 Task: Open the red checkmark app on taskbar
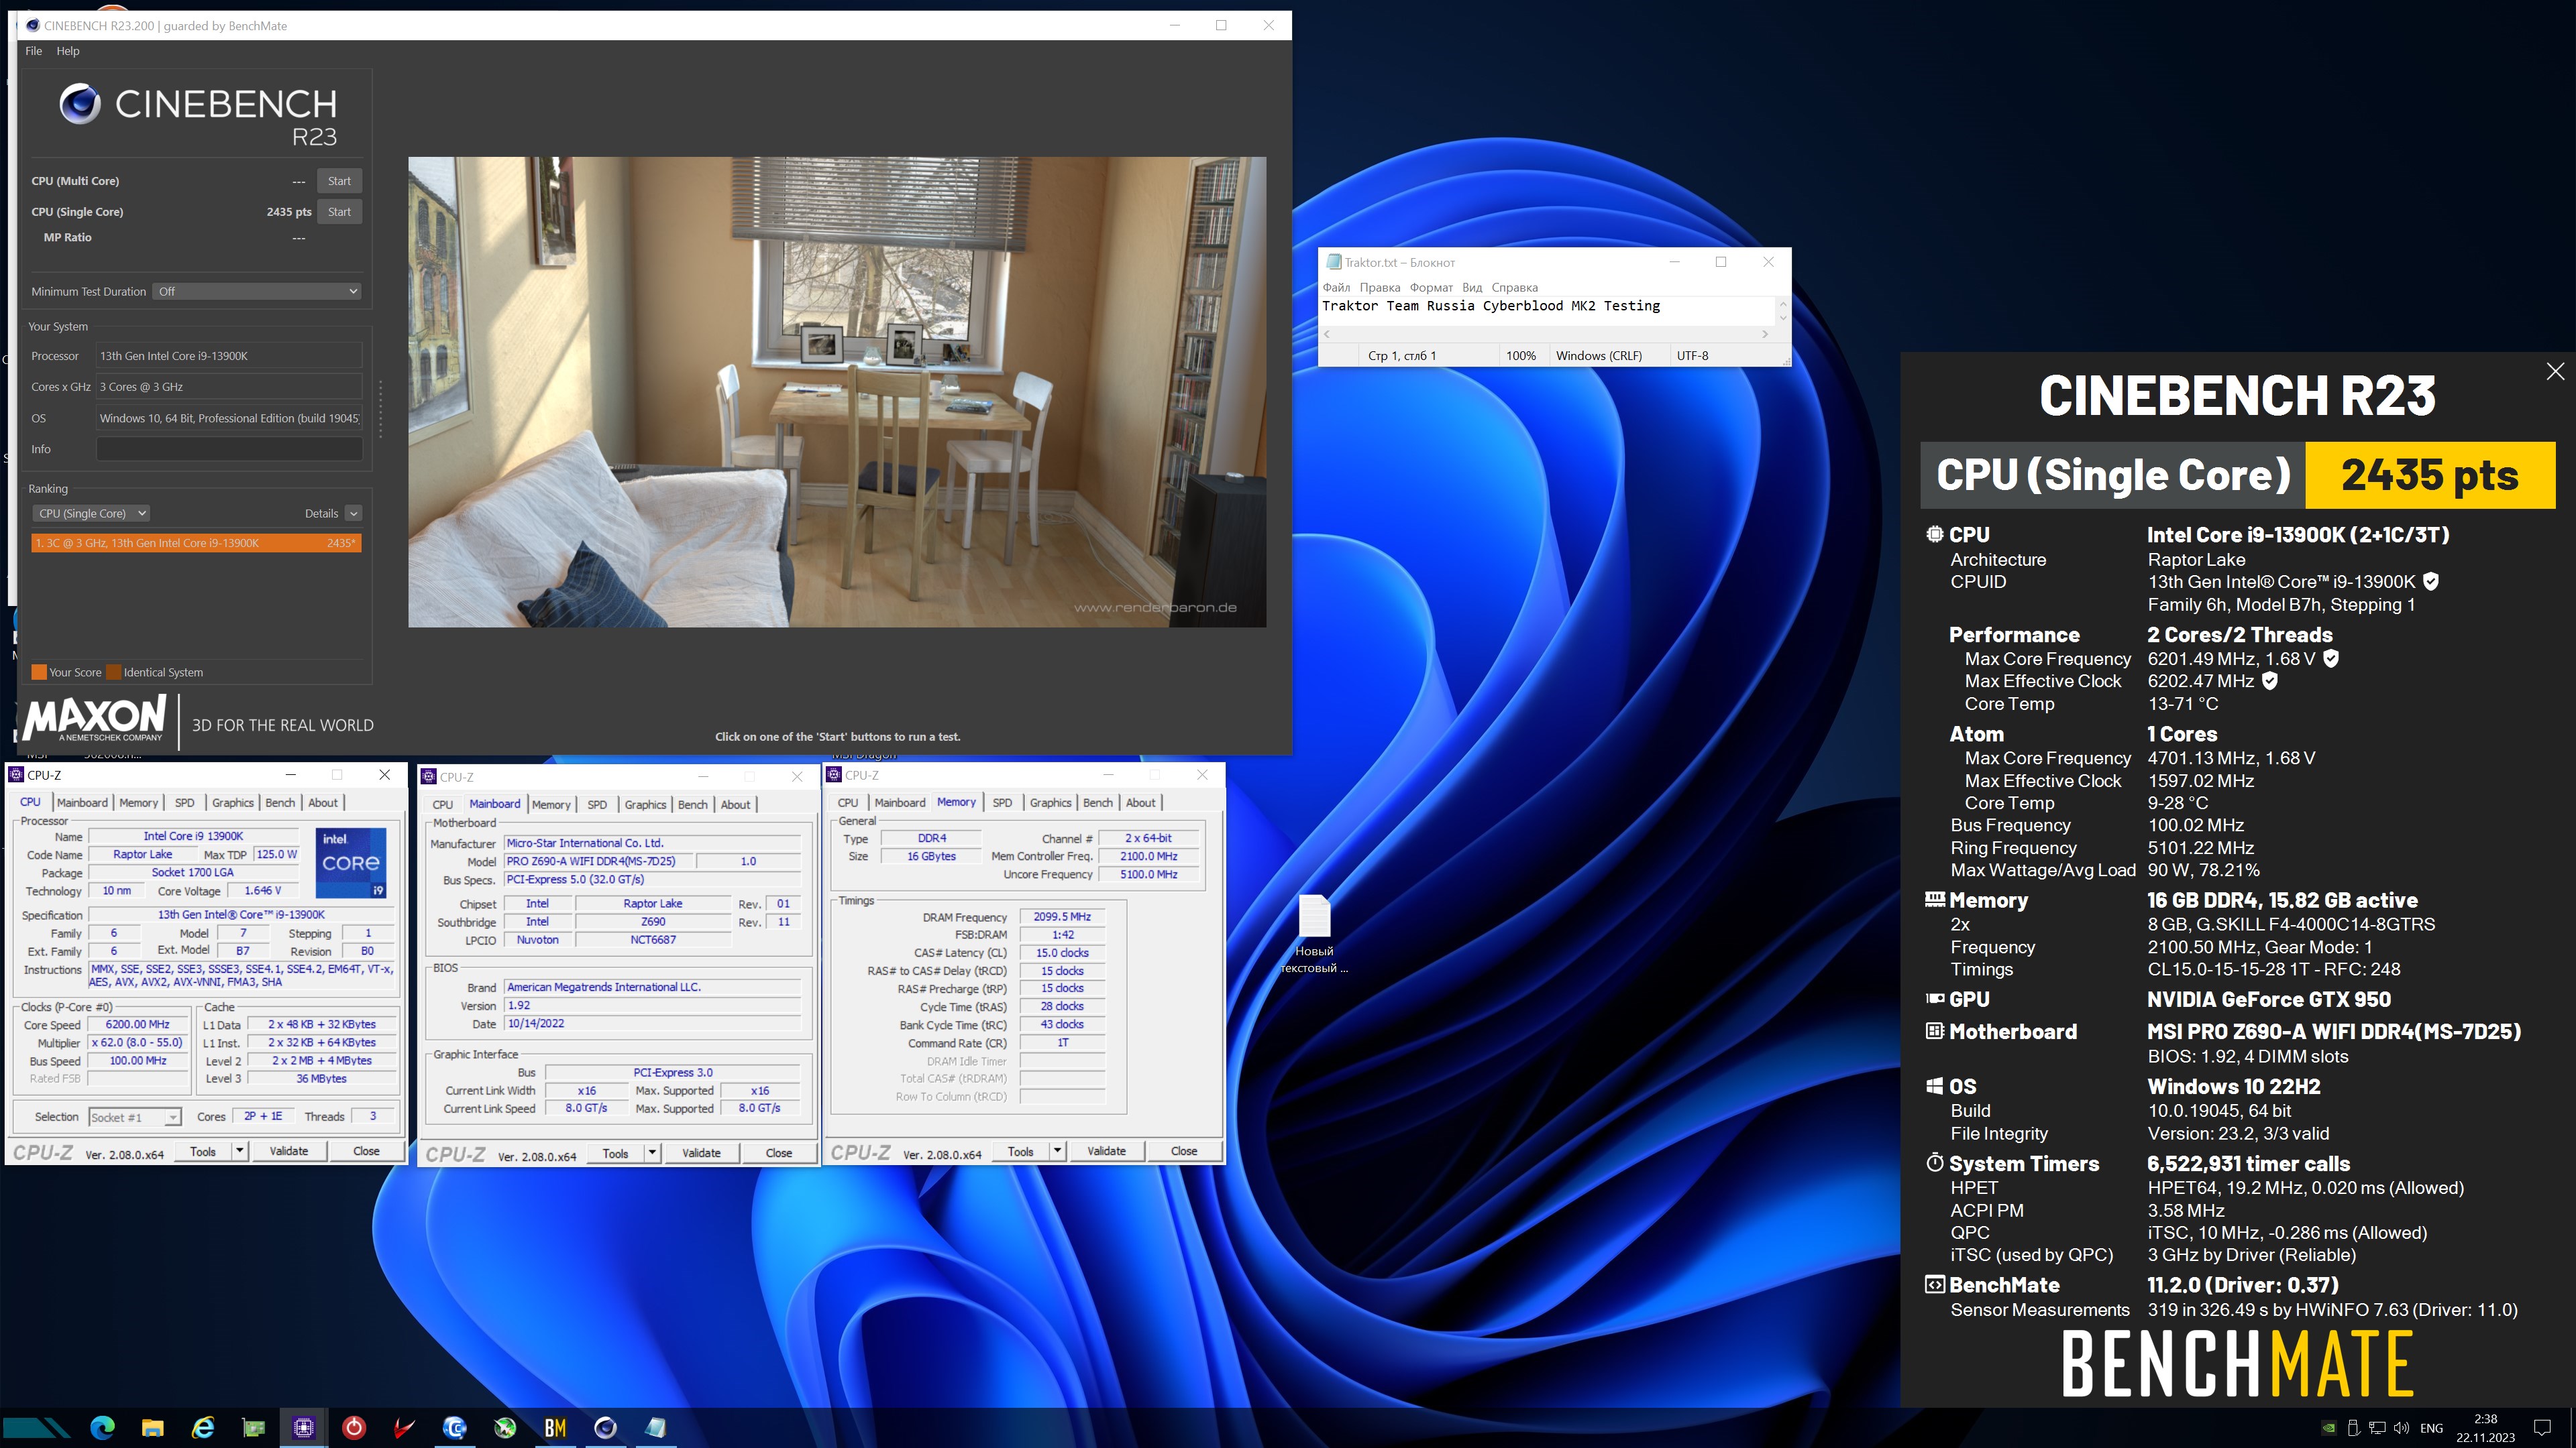click(x=404, y=1427)
